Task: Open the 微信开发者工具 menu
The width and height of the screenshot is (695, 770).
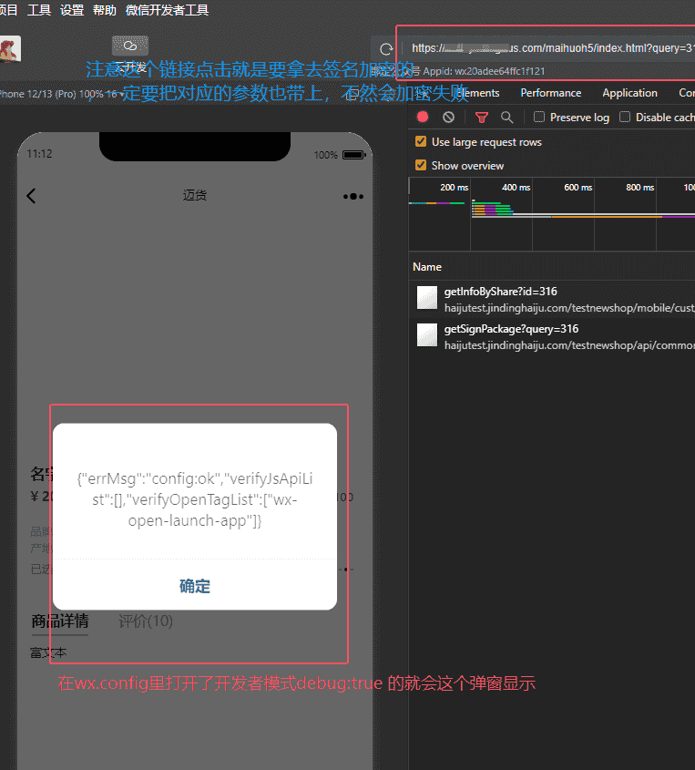Action: 167,10
